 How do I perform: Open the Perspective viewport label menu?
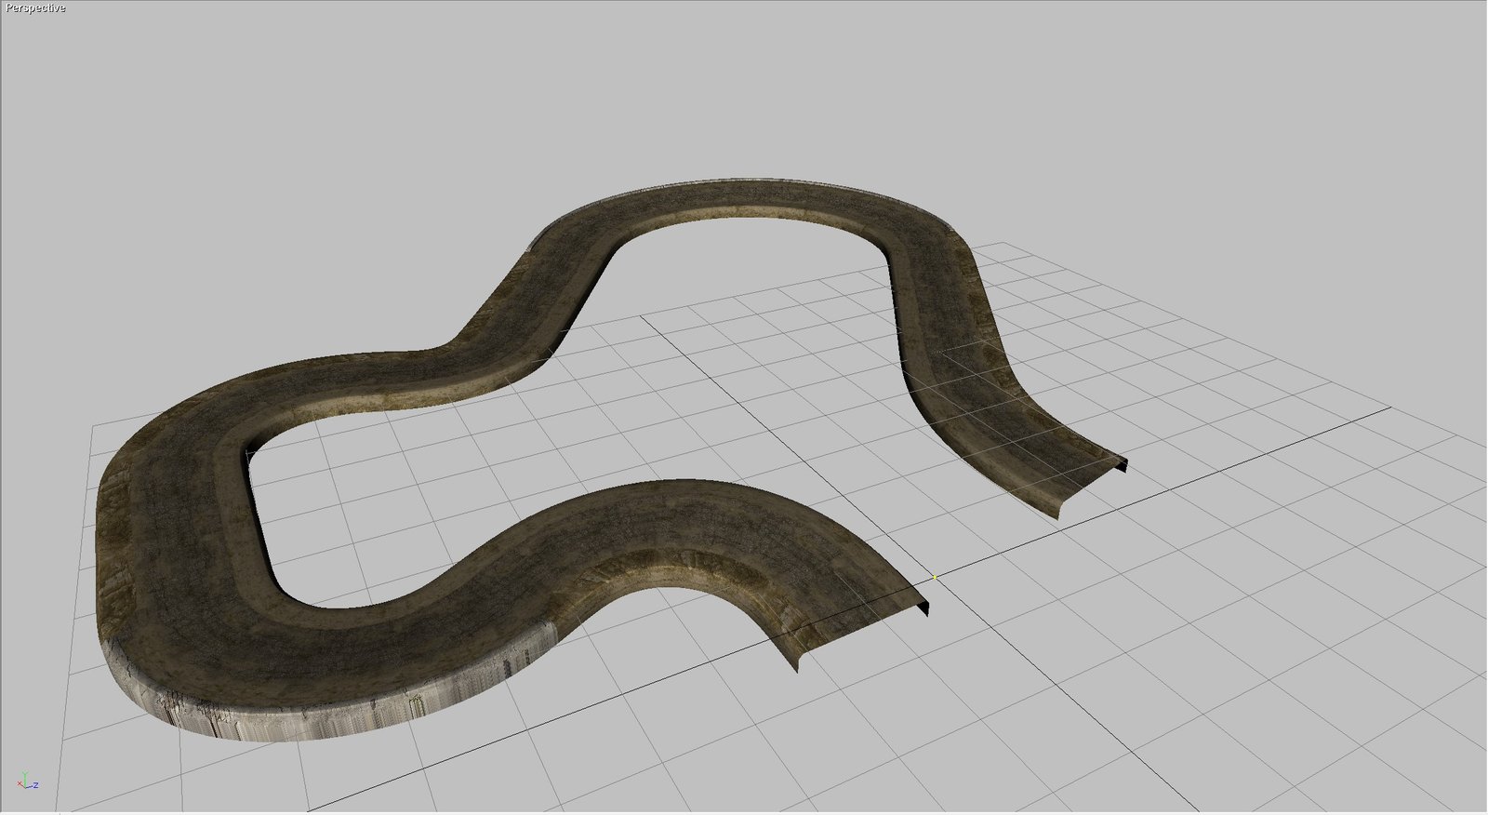click(35, 8)
